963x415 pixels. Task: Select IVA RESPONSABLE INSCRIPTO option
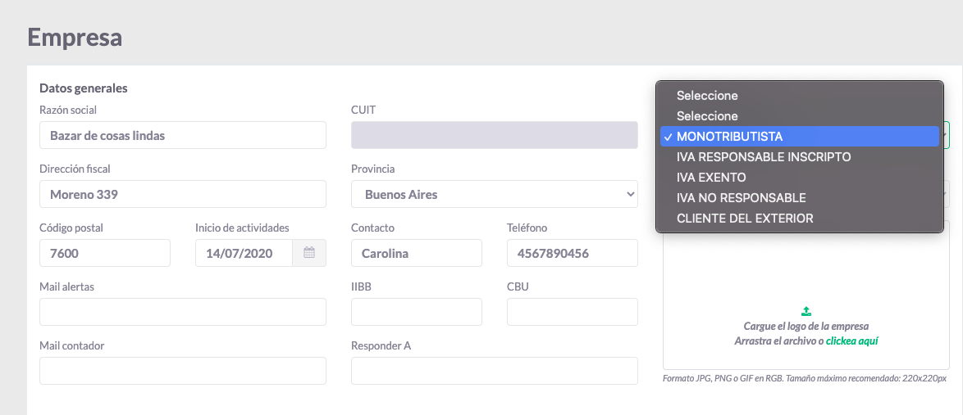tap(800, 157)
